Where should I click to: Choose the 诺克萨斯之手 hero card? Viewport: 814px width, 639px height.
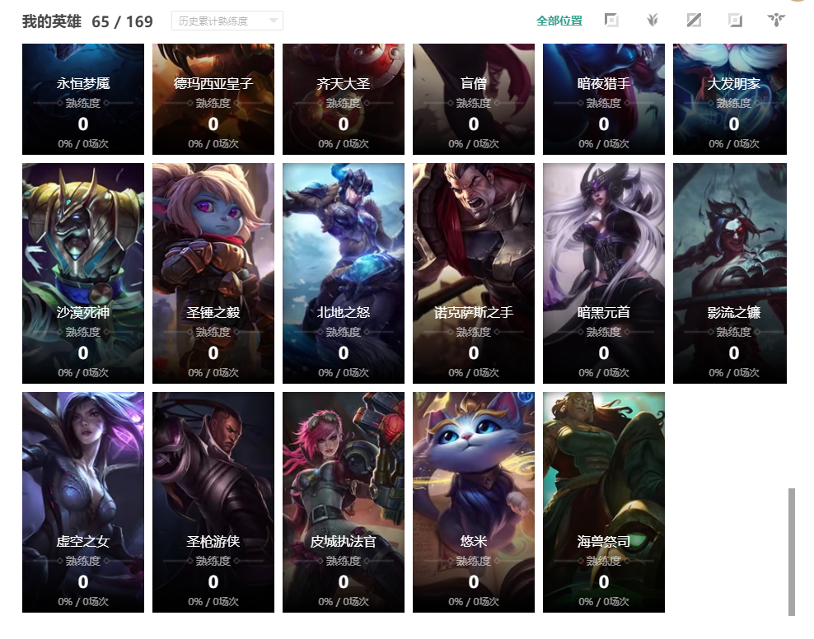[474, 273]
